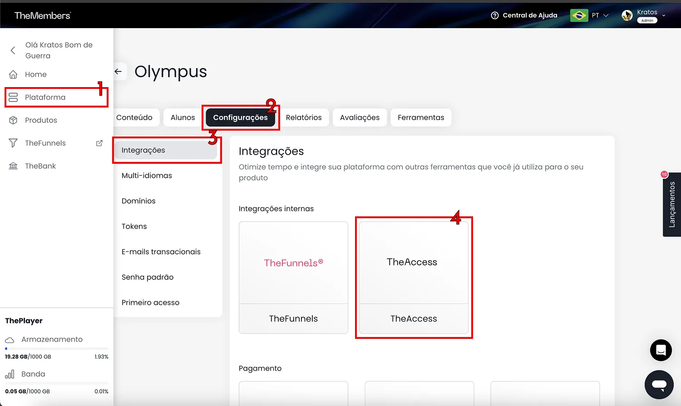681x406 pixels.
Task: Open Domínios settings
Action: 138,201
